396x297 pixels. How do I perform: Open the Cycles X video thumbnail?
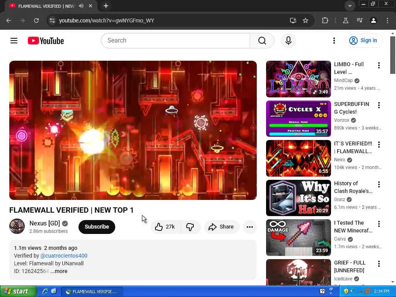pyautogui.click(x=298, y=119)
